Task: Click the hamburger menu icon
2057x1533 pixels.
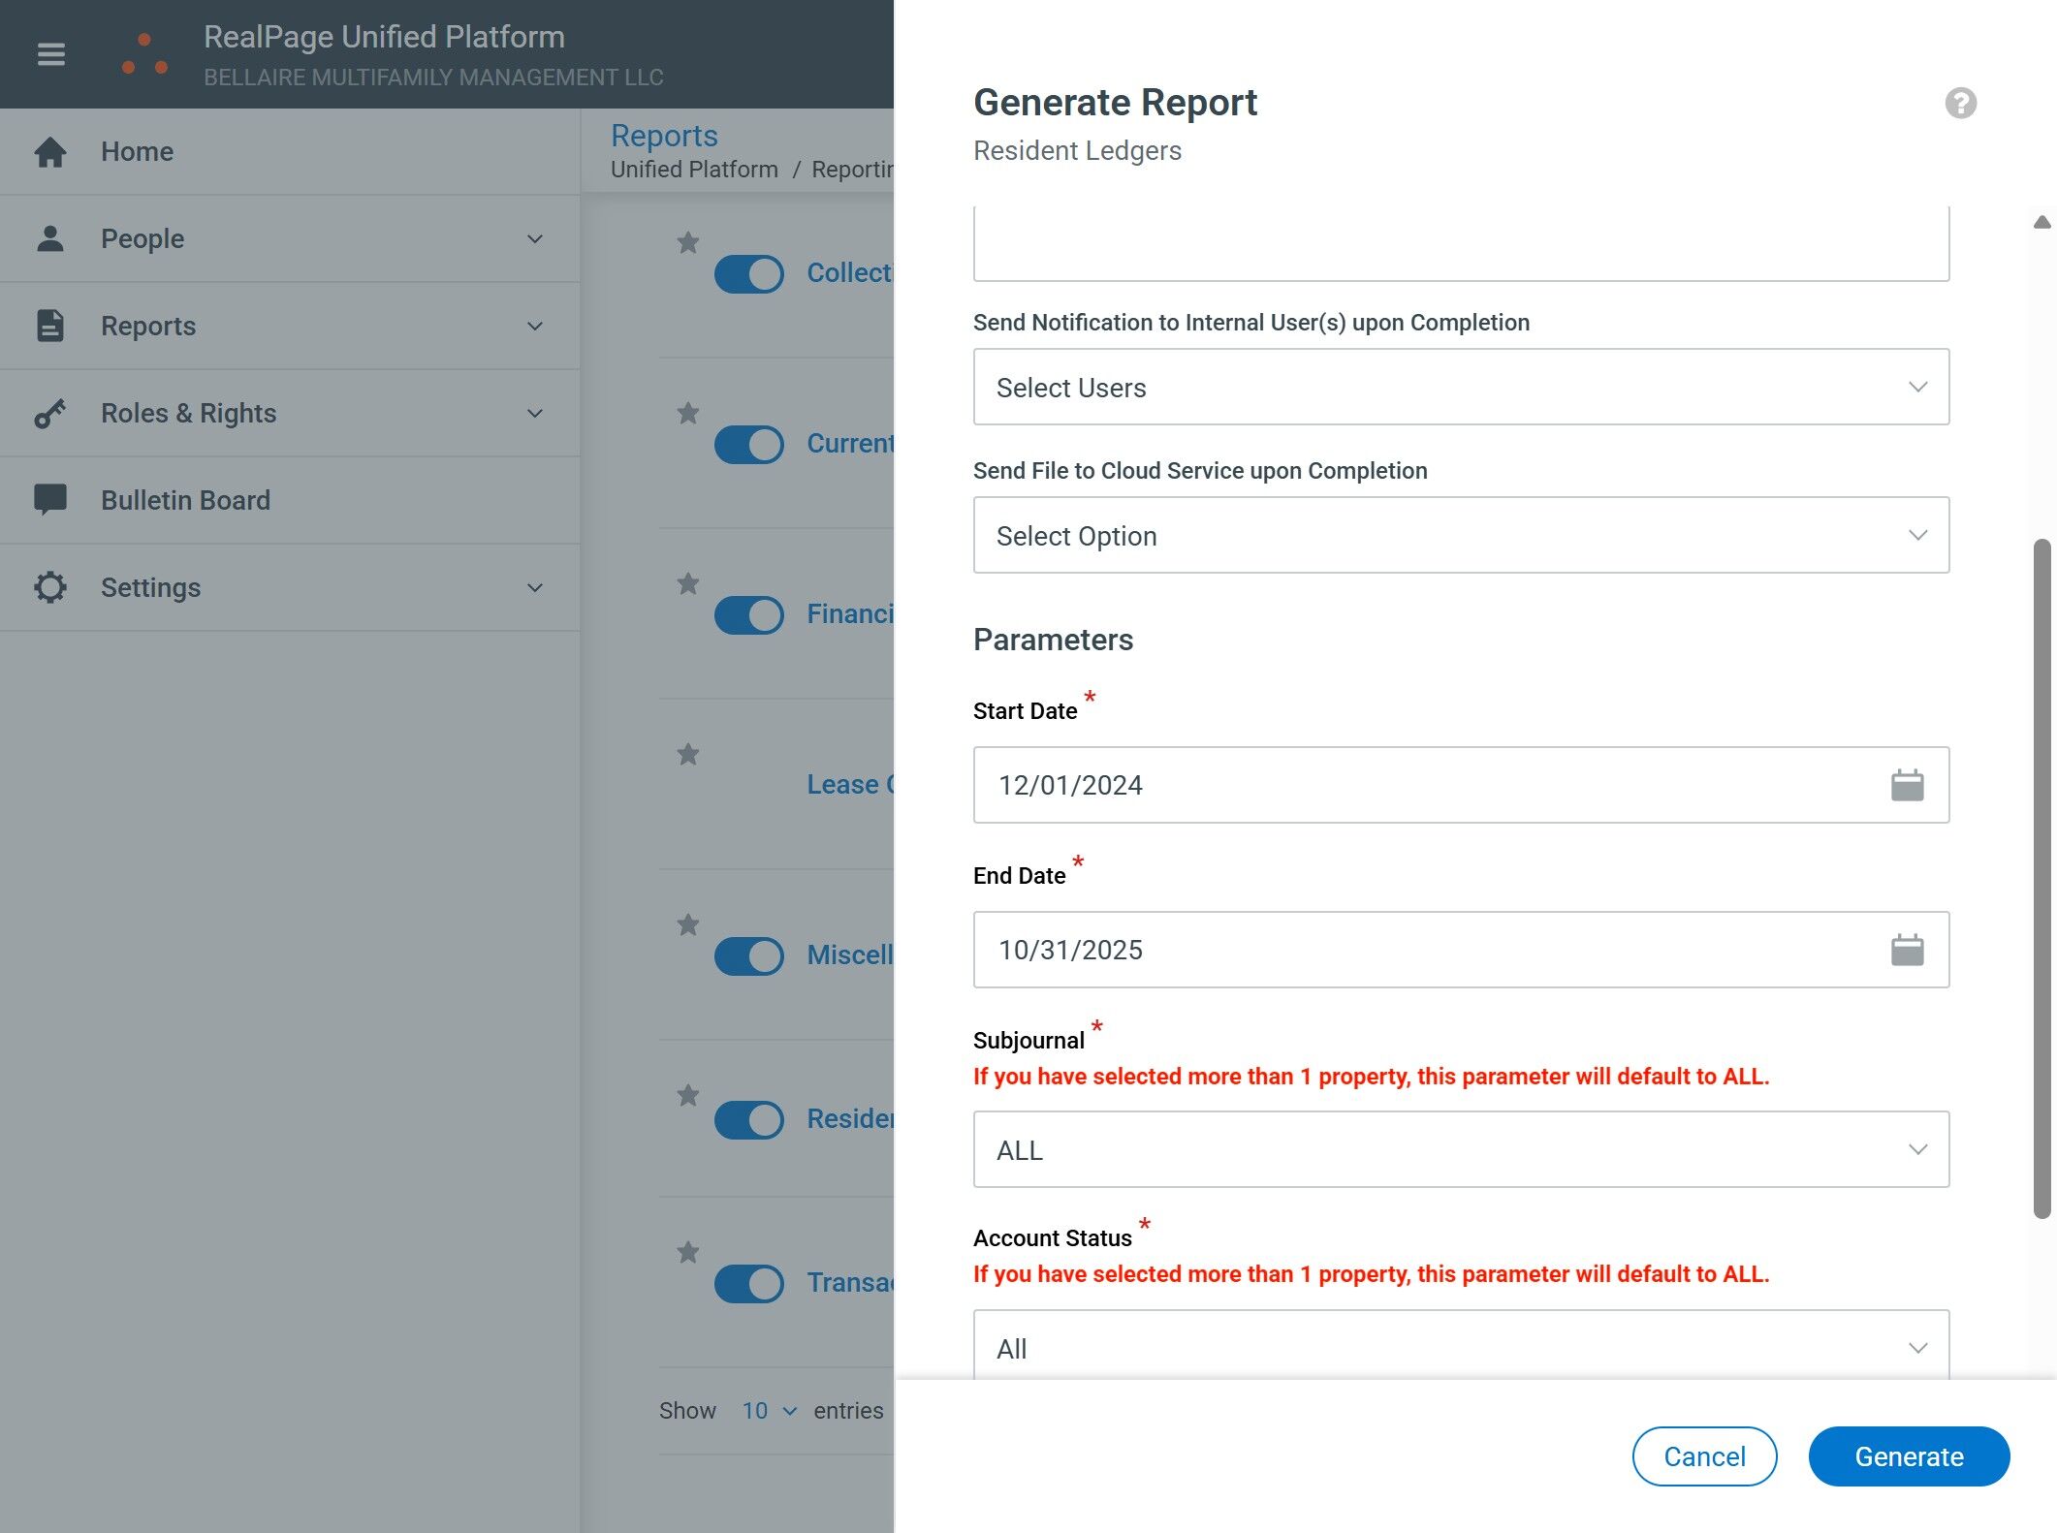Action: 50,54
